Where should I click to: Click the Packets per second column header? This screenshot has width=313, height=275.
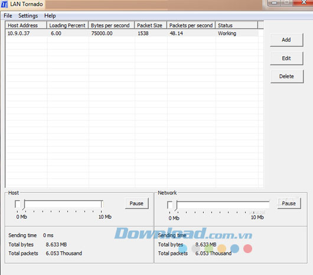191,25
